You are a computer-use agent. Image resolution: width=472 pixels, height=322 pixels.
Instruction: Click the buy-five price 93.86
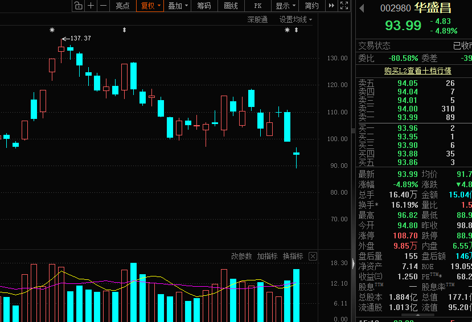407,162
